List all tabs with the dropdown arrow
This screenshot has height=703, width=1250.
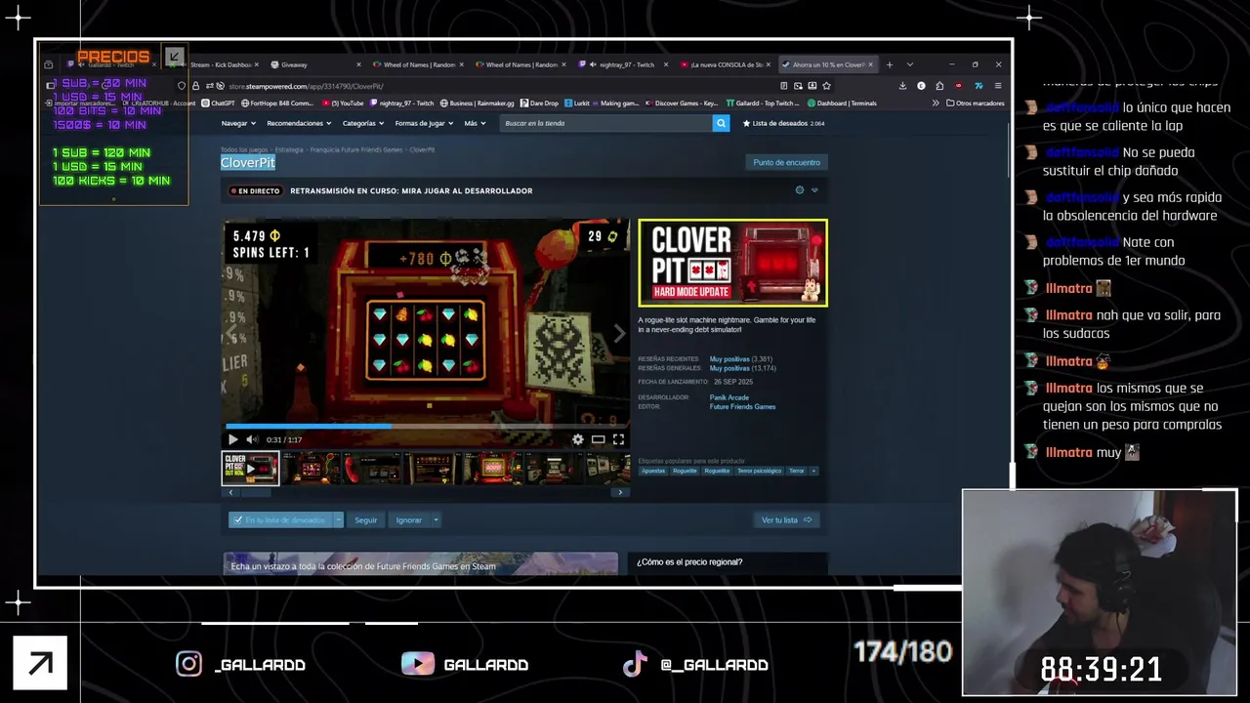coord(909,64)
